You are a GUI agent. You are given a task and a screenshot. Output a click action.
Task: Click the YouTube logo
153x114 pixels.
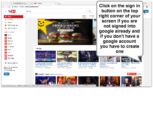pyautogui.click(x=12, y=11)
